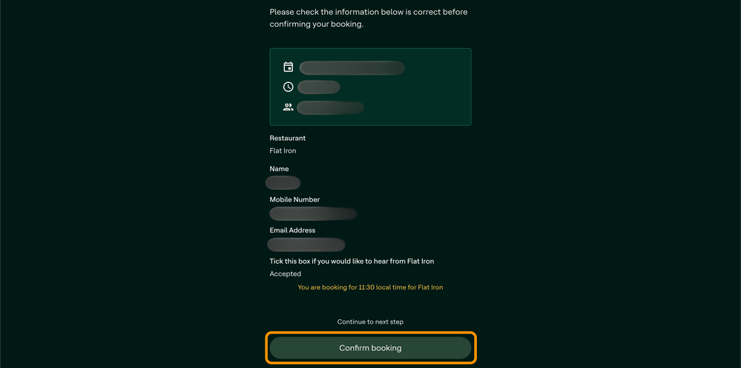Select the blurred email address value
The height and width of the screenshot is (368, 741).
point(306,244)
